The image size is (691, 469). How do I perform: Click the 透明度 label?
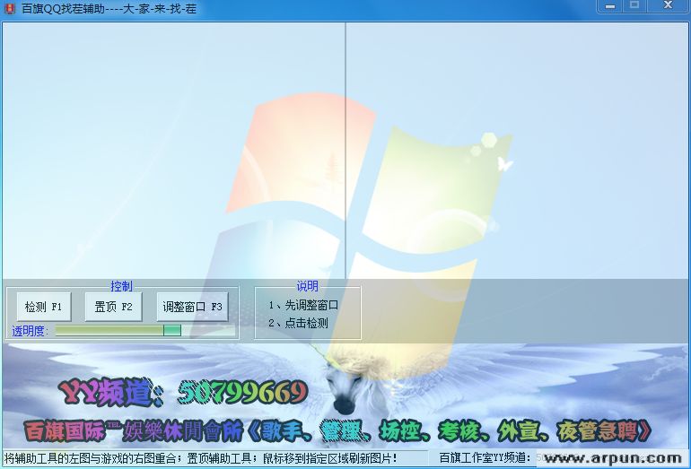point(30,331)
